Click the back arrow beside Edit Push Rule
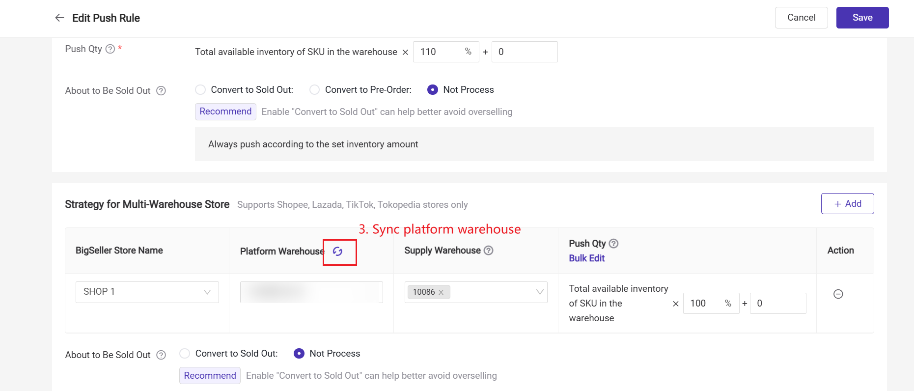914x391 pixels. tap(59, 18)
